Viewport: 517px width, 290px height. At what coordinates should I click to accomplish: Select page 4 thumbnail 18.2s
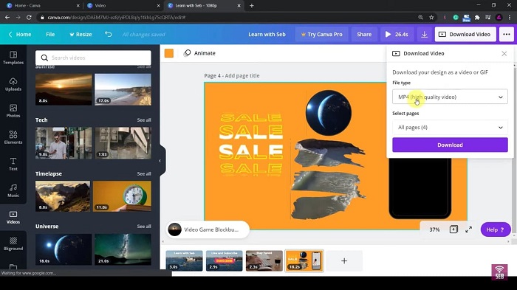[x=304, y=260]
